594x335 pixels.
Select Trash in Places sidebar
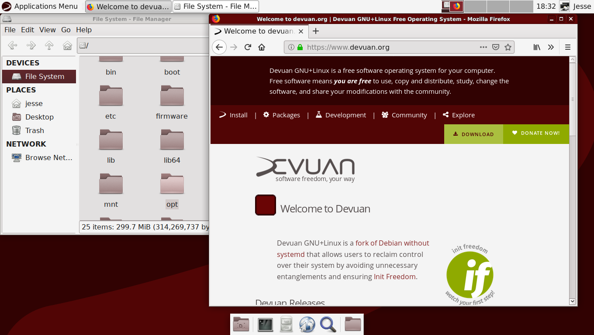35,130
